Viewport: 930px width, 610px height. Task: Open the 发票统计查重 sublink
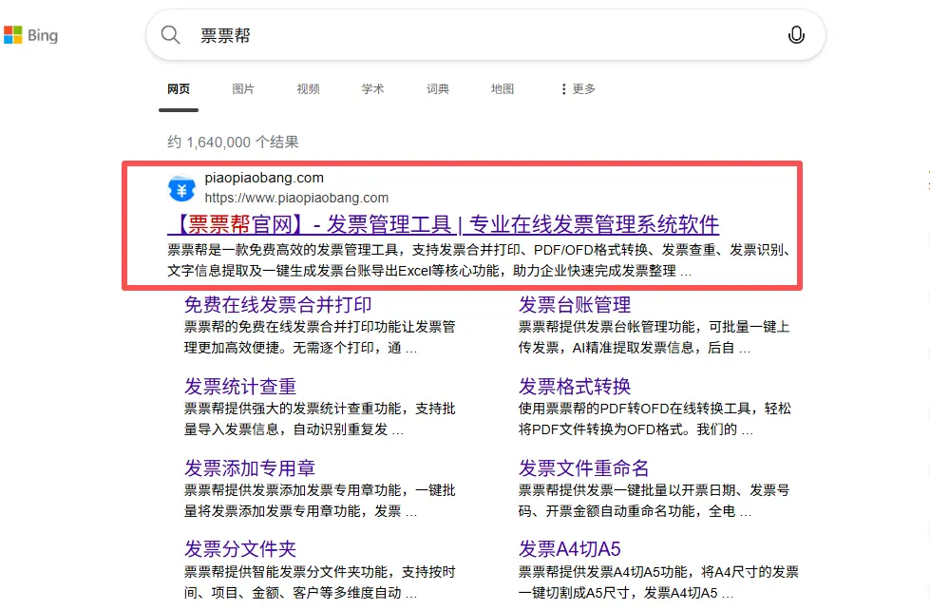click(x=240, y=387)
